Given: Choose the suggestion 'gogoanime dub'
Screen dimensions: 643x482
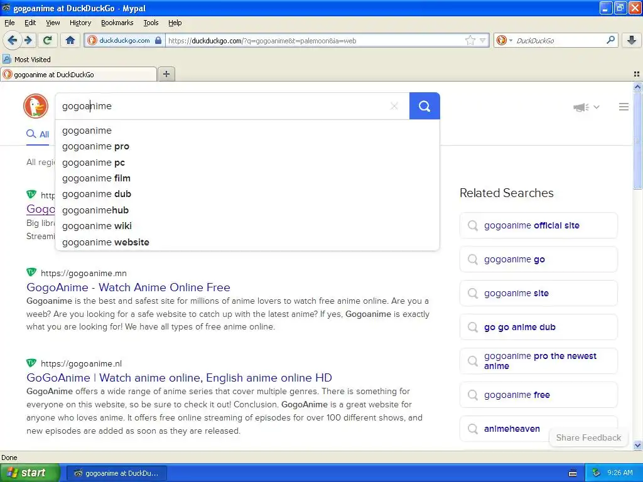Looking at the screenshot, I should (247, 194).
